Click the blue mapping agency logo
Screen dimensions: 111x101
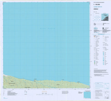(95, 28)
